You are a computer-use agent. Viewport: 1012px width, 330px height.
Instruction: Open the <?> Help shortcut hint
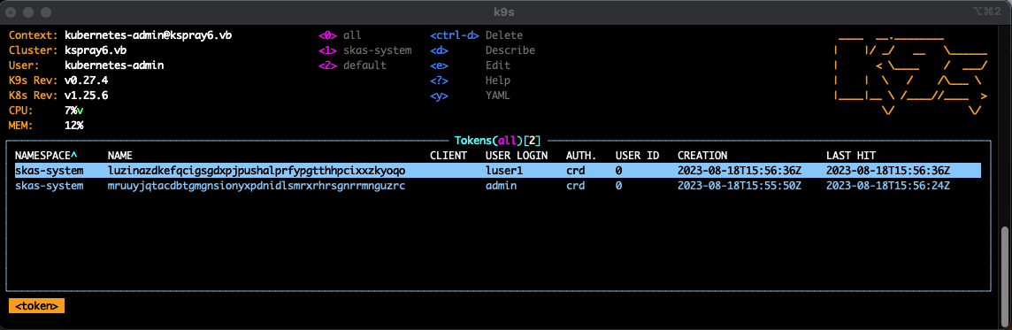[470, 81]
